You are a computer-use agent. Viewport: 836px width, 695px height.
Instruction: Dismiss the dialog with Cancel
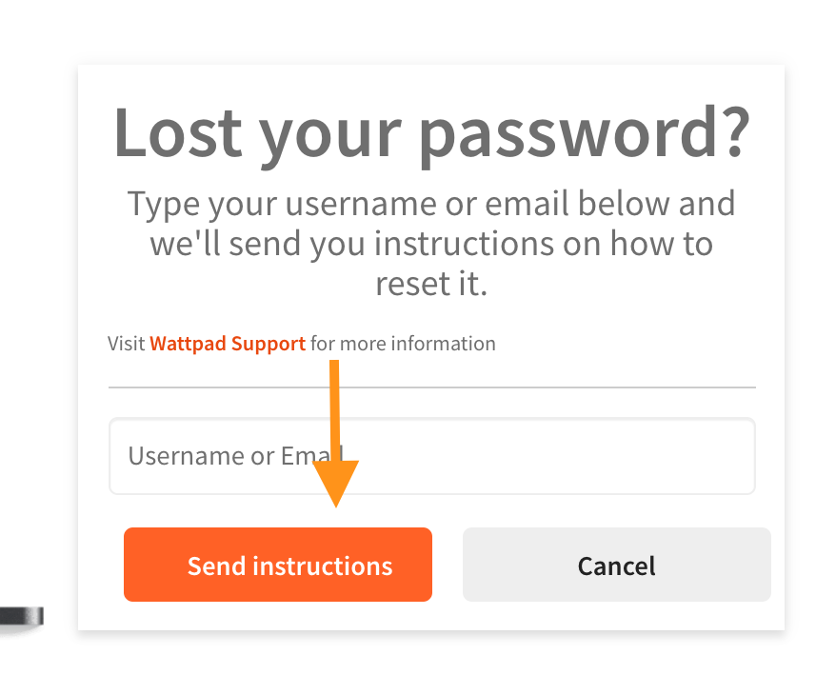(x=617, y=565)
